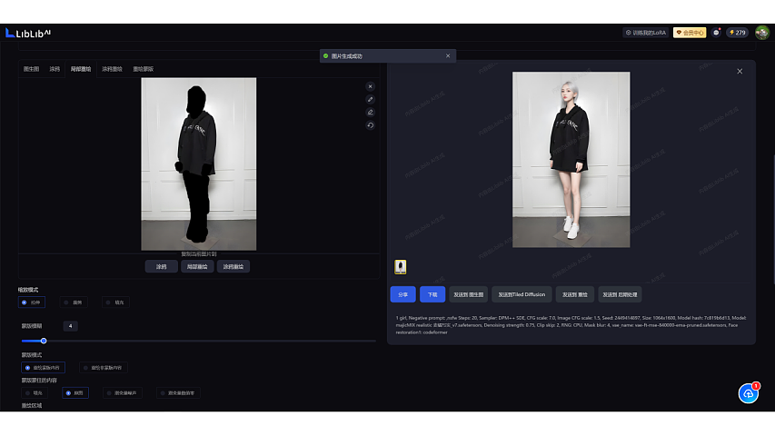Send the result to 重绘
Viewport: 775px width, 436px height.
575,294
